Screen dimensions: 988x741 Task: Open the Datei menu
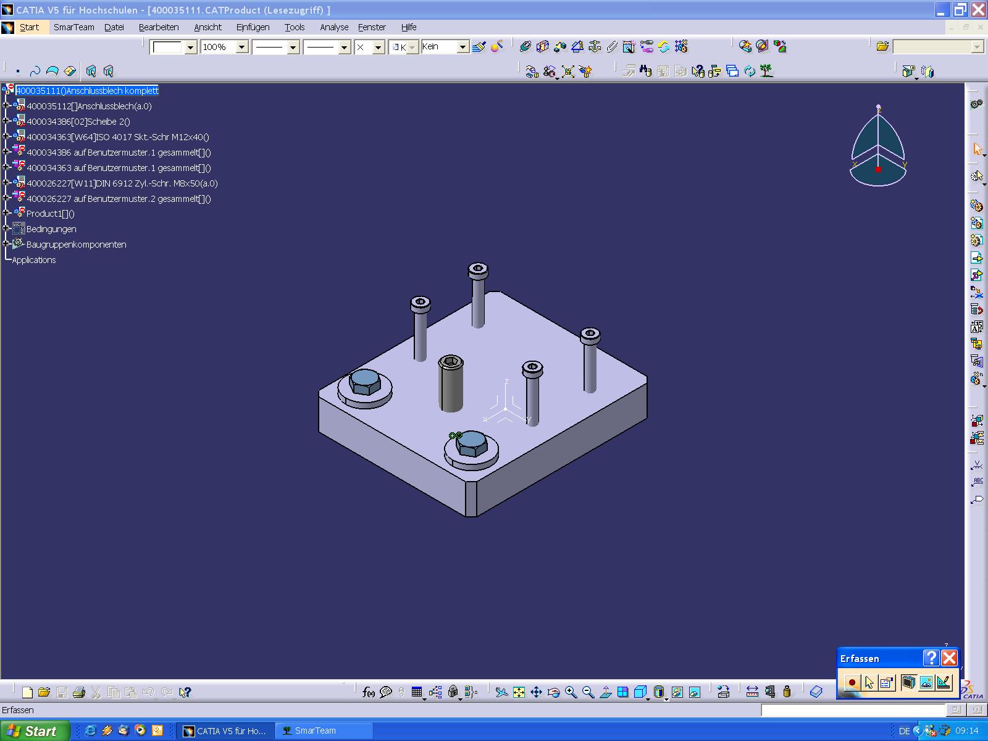pos(114,27)
